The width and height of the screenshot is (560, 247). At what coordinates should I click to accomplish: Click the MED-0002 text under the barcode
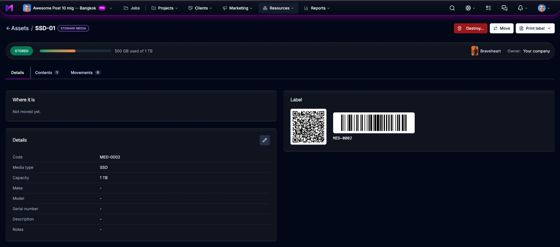[x=342, y=138]
